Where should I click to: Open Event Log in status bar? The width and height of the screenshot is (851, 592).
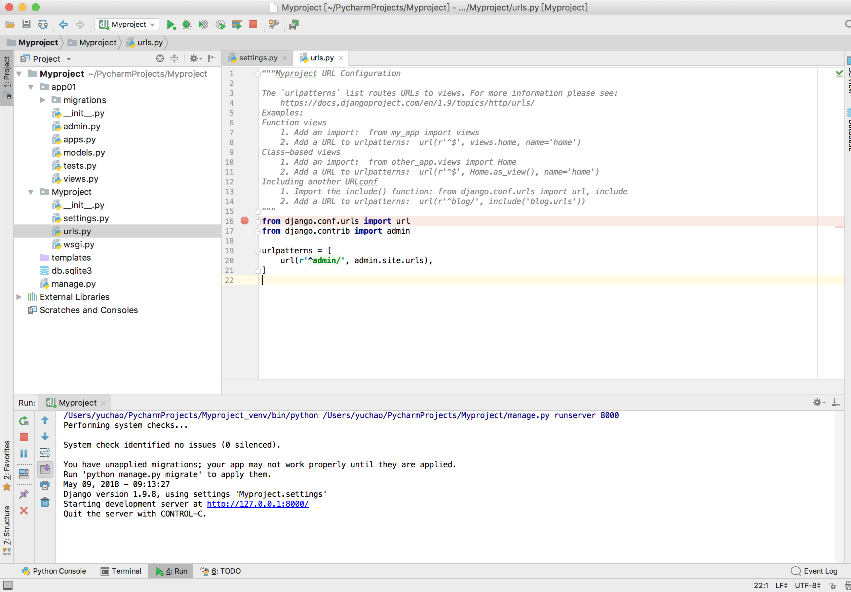coord(814,571)
